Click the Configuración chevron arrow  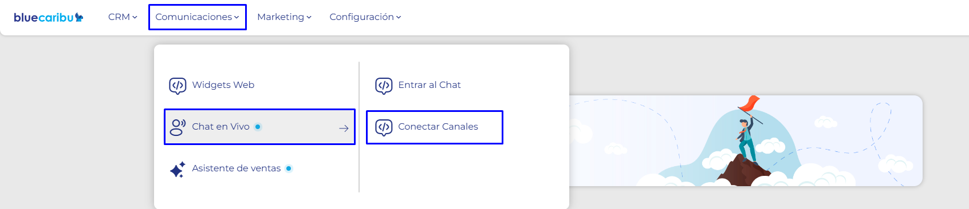[x=399, y=18]
